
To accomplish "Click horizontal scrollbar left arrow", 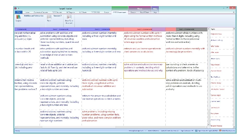I will click(x=15, y=127).
